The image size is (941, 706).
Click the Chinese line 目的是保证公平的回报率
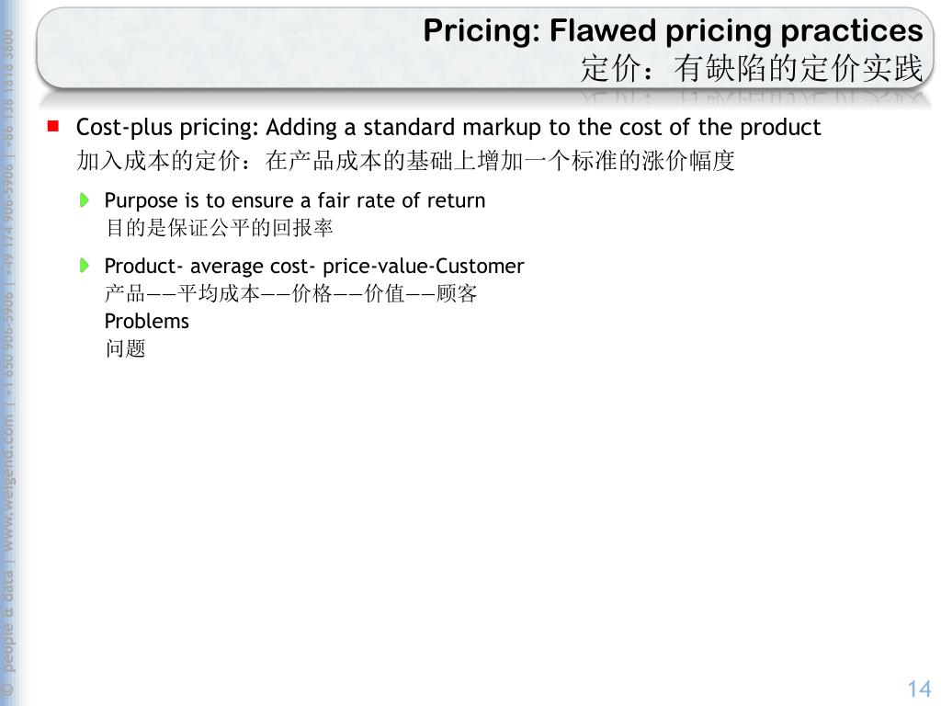coord(219,228)
